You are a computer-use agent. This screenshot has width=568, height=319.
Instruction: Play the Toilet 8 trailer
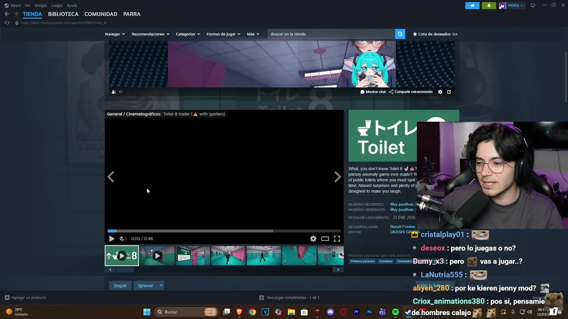coord(111,238)
